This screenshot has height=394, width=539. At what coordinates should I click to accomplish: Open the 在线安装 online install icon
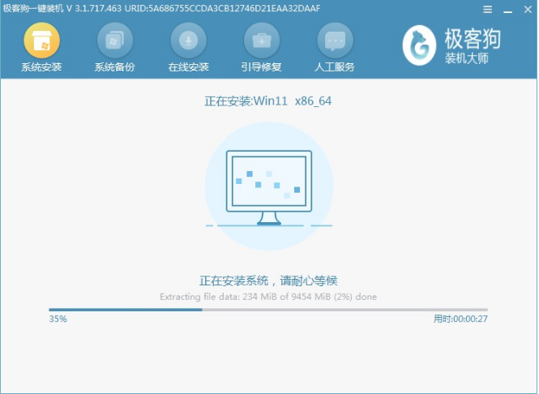[188, 41]
